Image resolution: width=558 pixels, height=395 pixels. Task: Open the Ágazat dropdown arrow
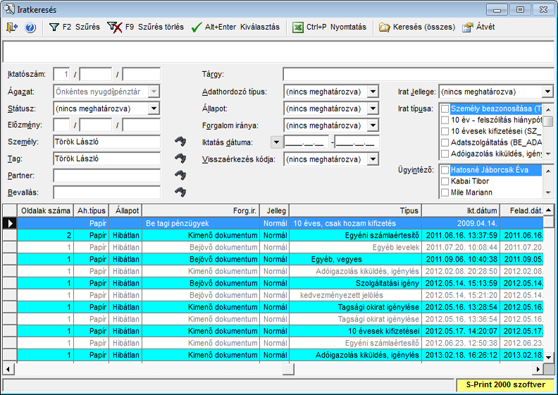(x=154, y=92)
